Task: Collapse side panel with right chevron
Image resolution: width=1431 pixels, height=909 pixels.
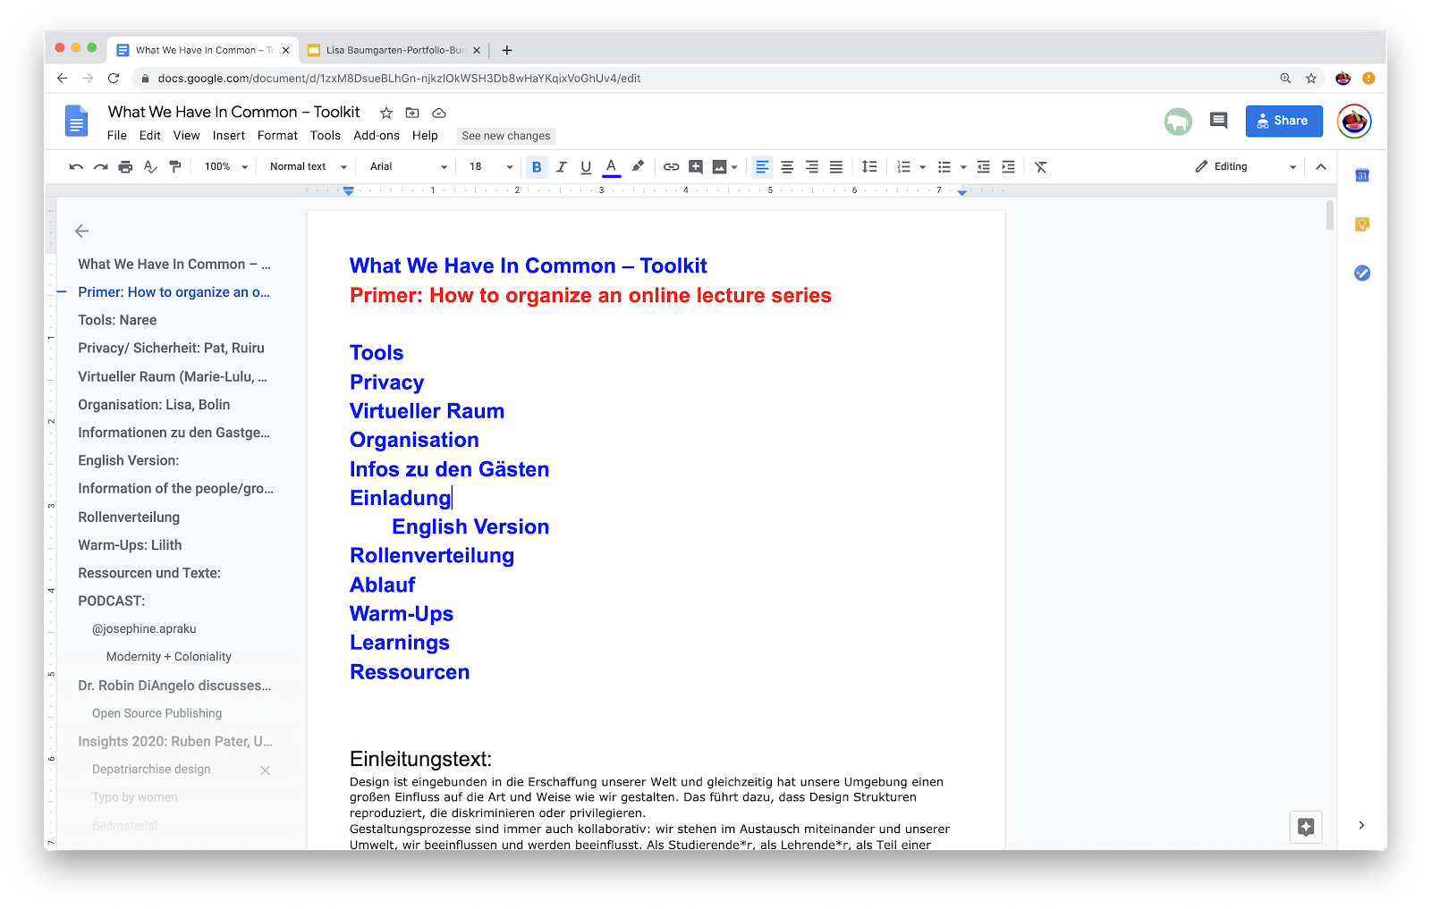Action: (1361, 825)
